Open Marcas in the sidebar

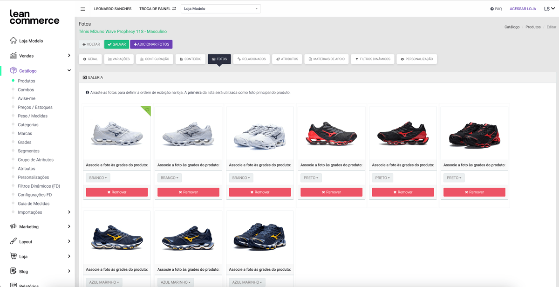tap(25, 134)
